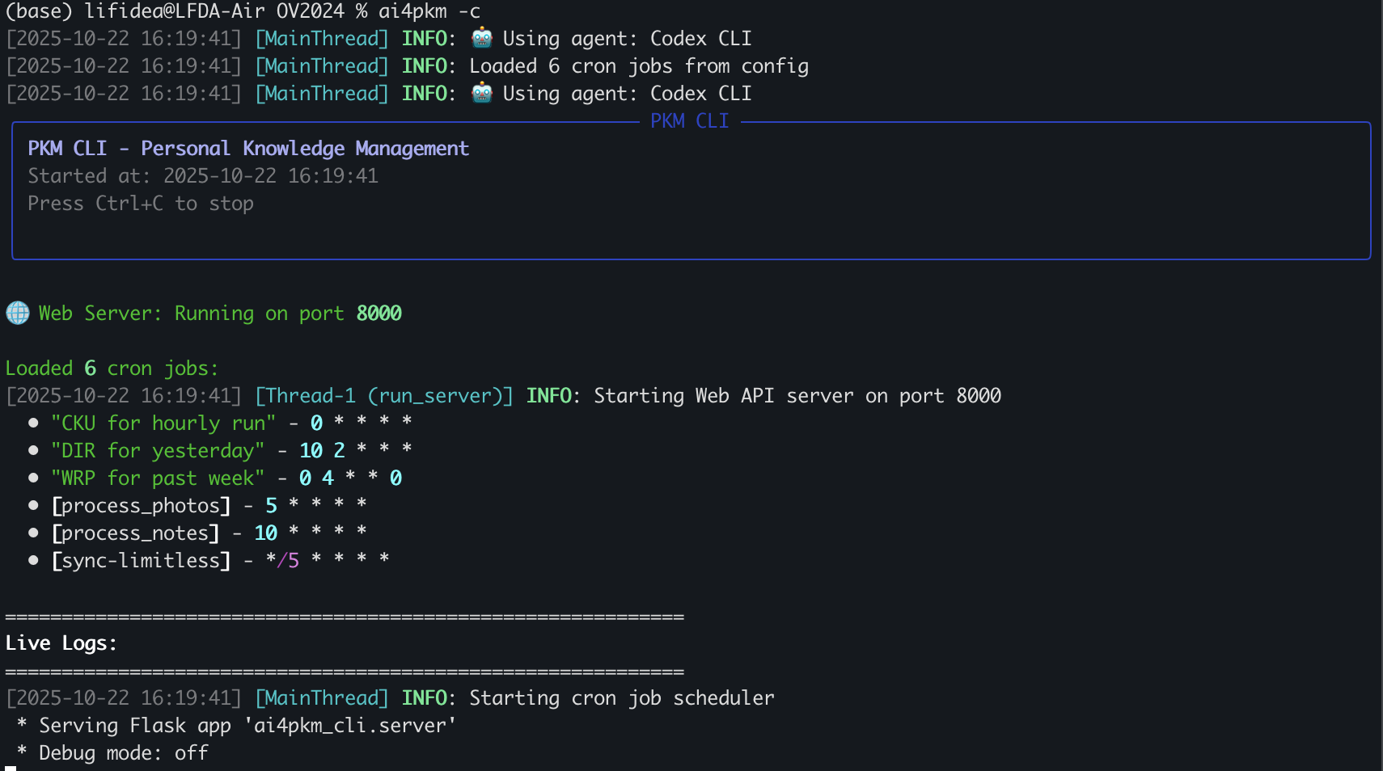1383x771 pixels.
Task: Click the "Debug mode: off" line
Action: click(123, 753)
